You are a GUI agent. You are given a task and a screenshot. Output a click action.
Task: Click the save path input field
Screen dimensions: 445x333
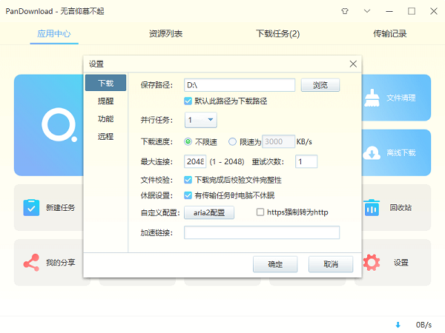pyautogui.click(x=240, y=85)
